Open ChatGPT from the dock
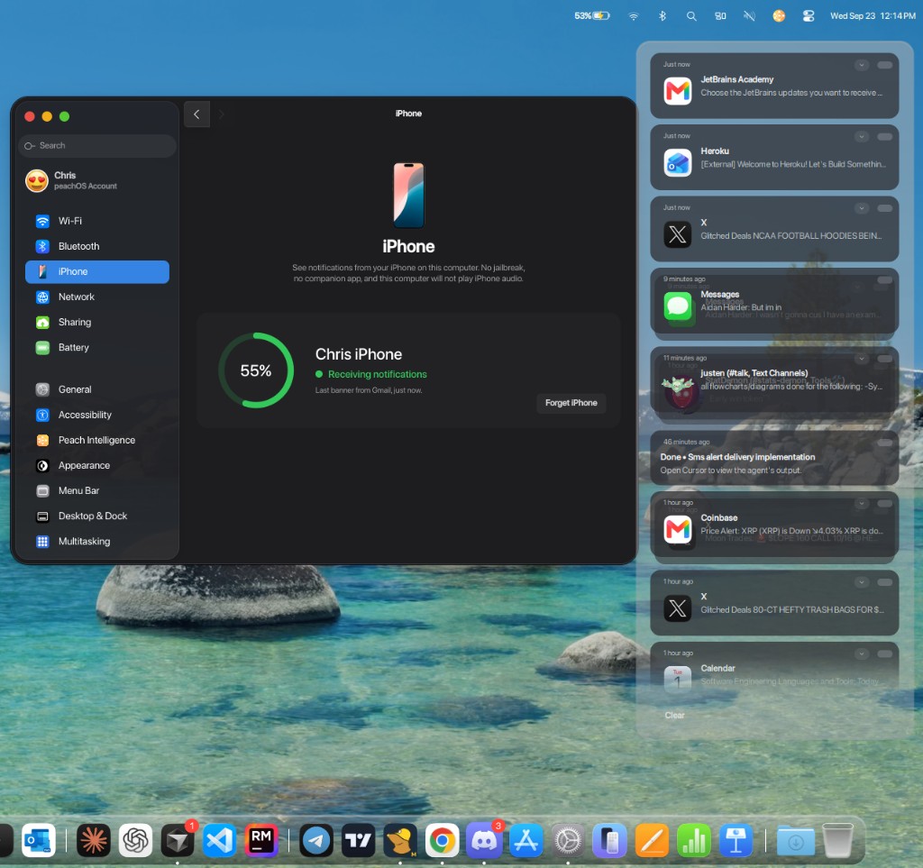This screenshot has height=868, width=923. pos(135,840)
